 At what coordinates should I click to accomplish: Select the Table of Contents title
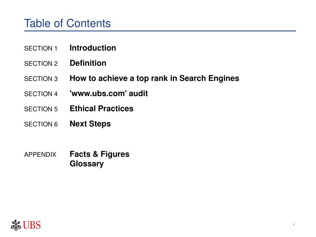tap(67, 23)
